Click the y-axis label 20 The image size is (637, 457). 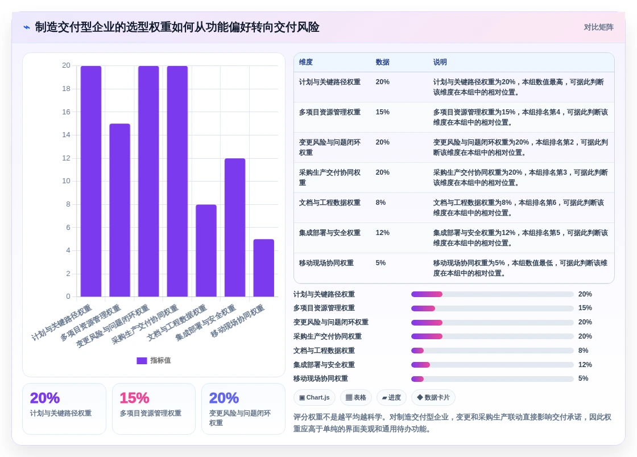coord(66,65)
